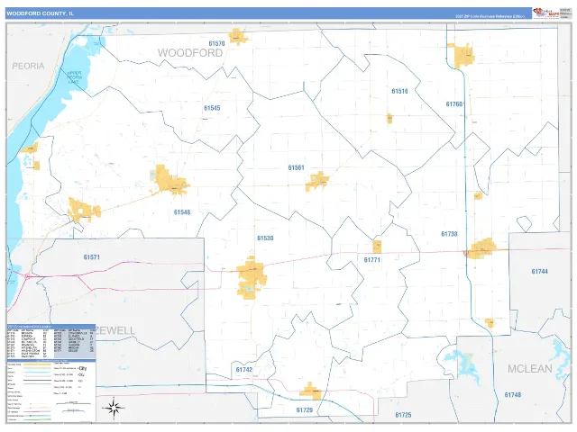577x432 pixels.
Task: Select ZIP code 61738 label
Action: [x=449, y=234]
